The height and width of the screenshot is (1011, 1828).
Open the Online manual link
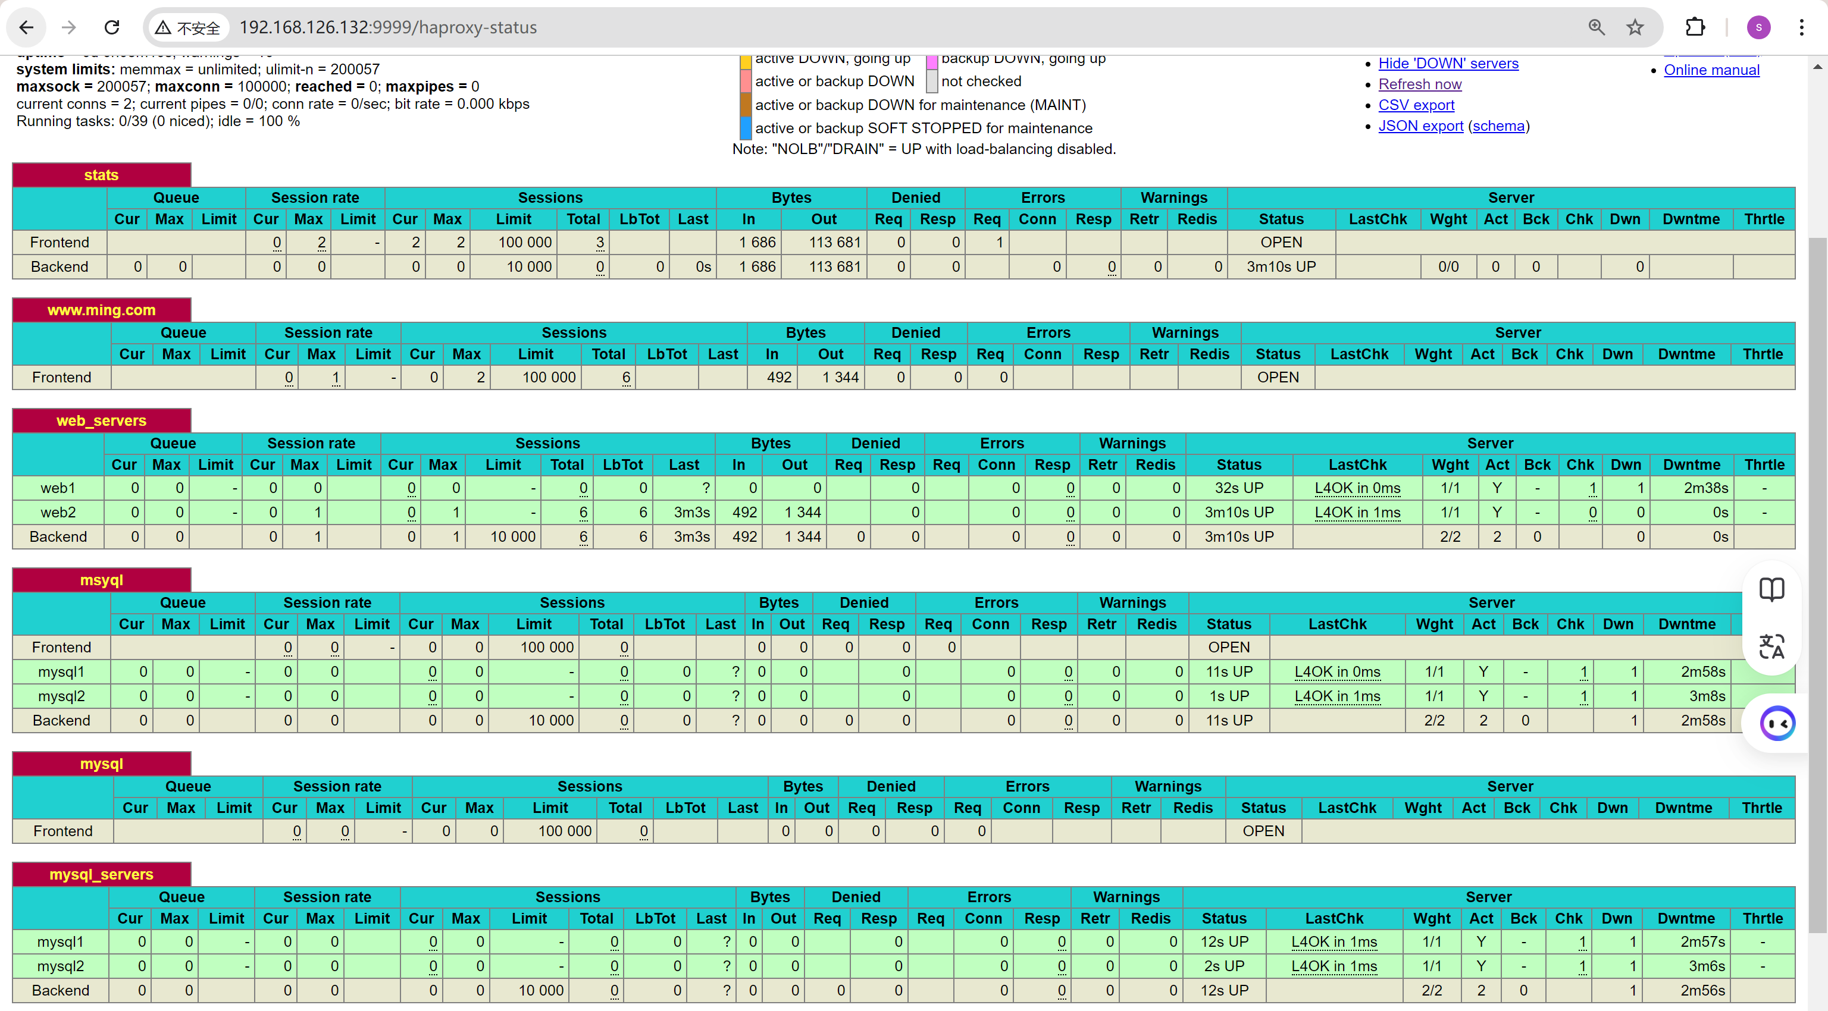[x=1711, y=70]
